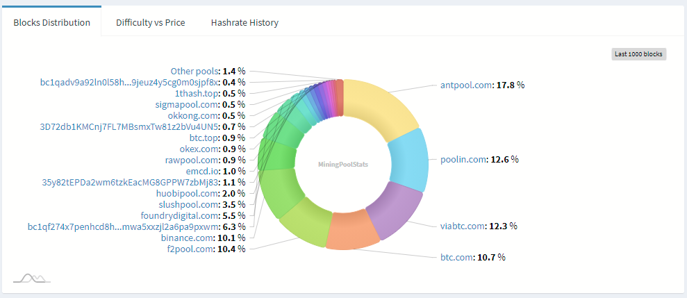The width and height of the screenshot is (687, 298).
Task: Open the okex.com link
Action: point(199,149)
